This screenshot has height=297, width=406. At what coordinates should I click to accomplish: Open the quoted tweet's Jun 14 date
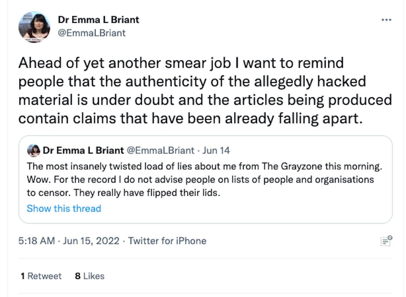coord(216,151)
